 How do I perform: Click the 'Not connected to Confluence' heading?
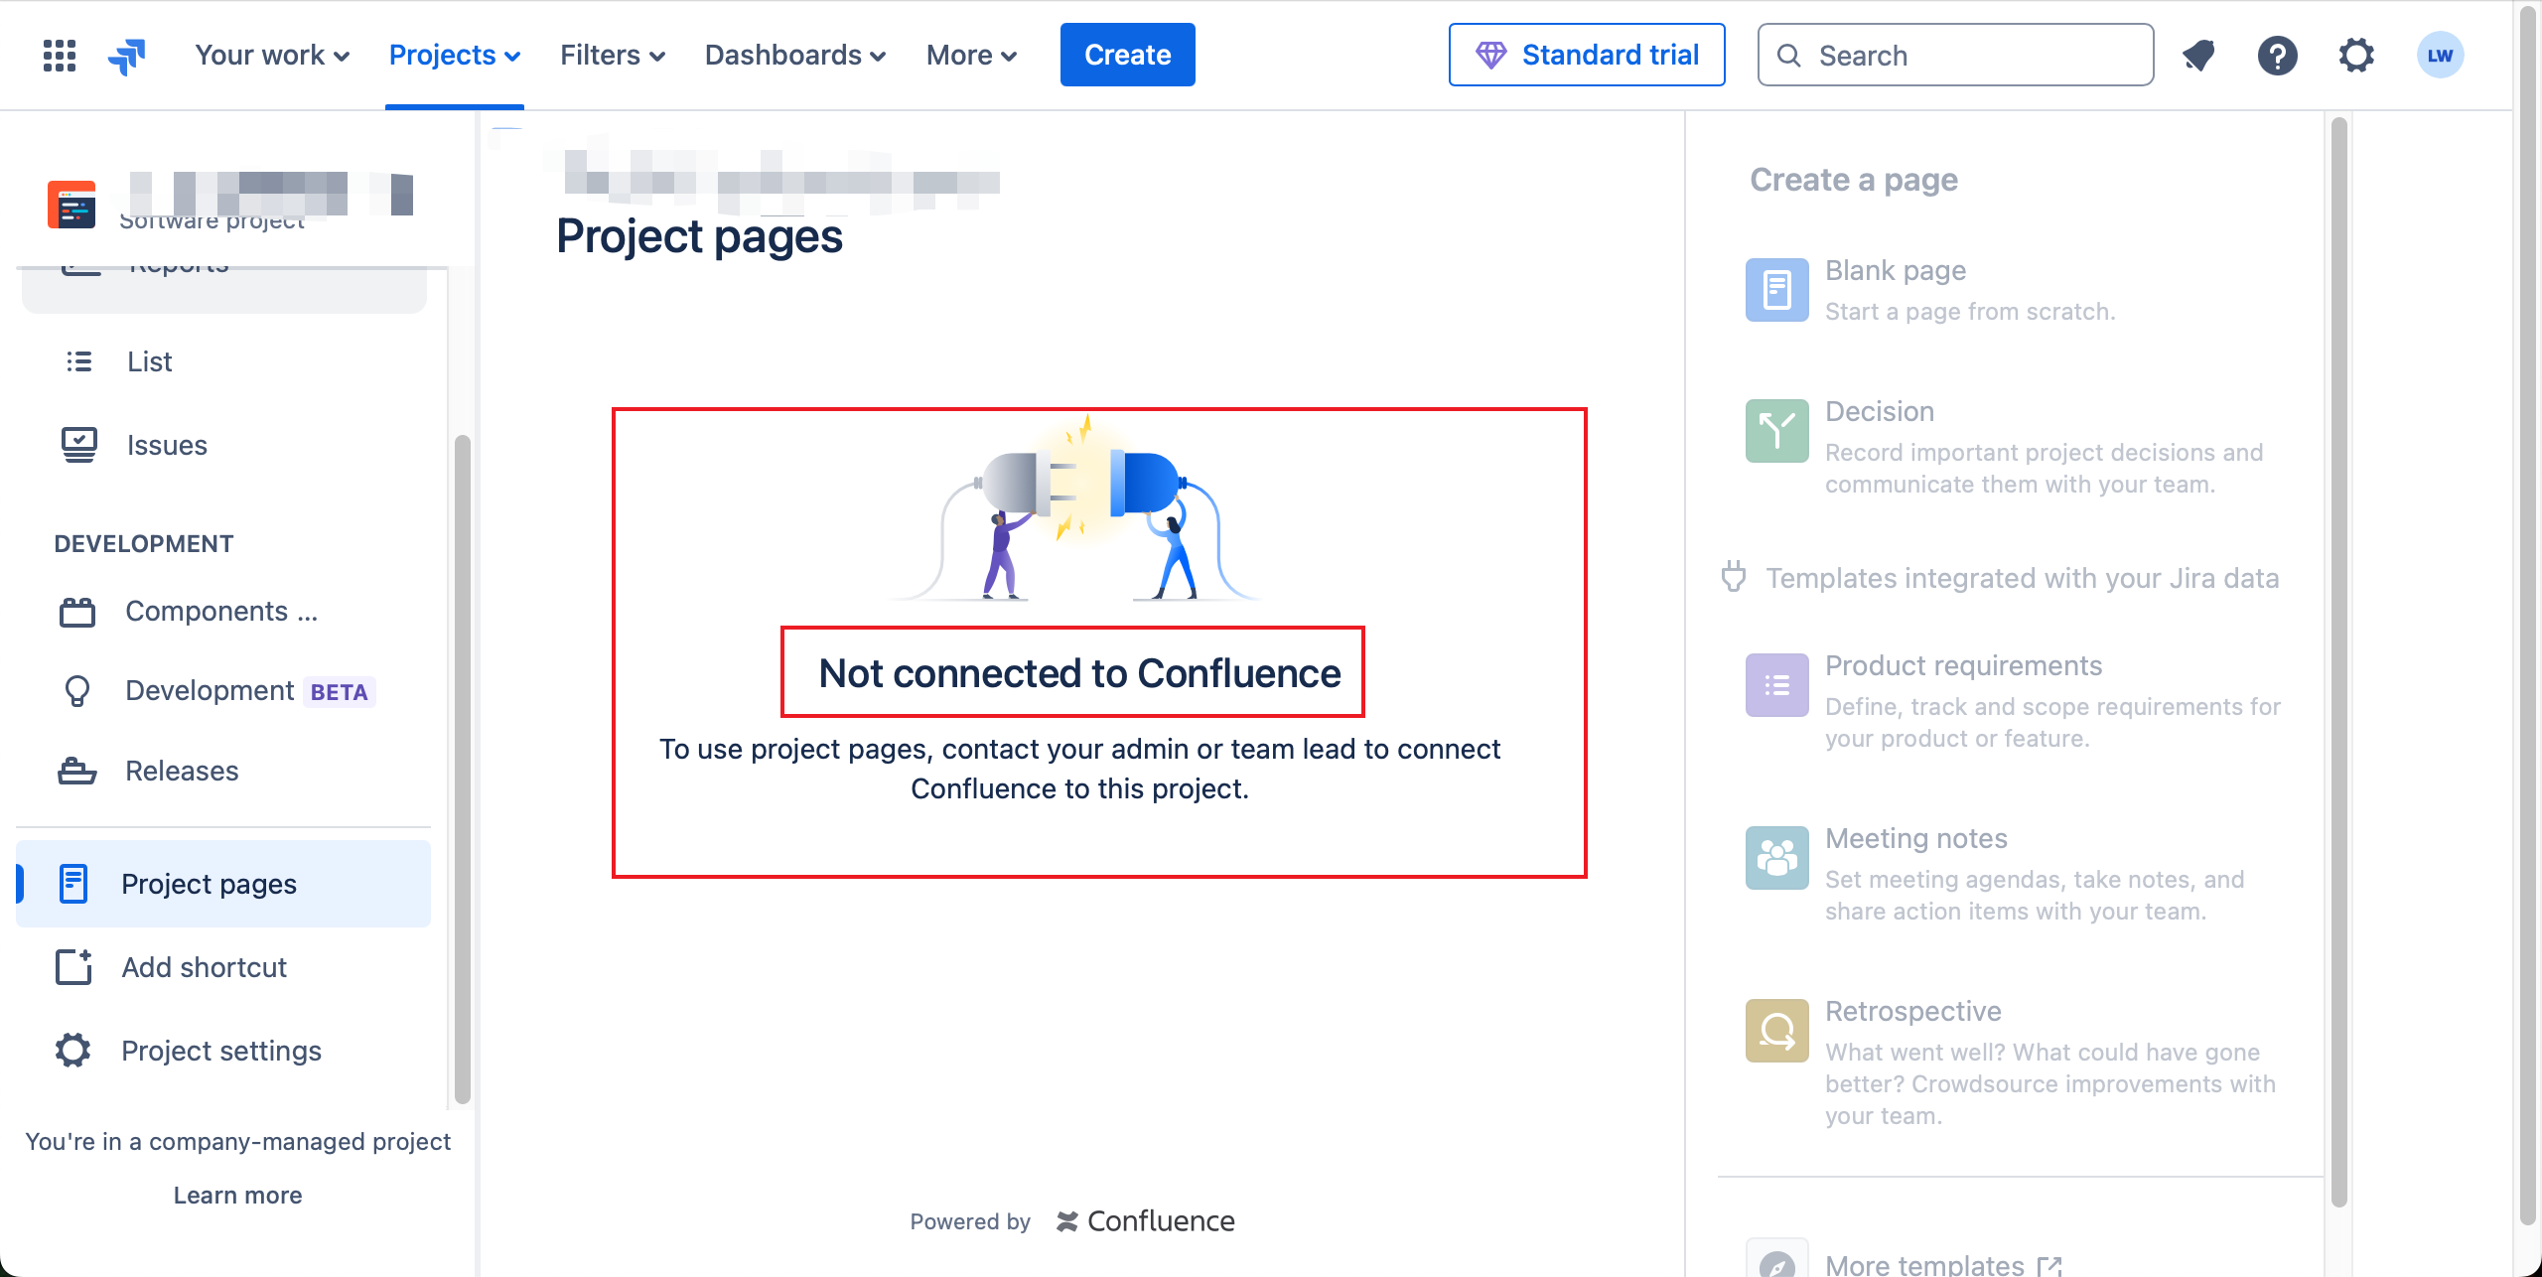(1079, 673)
